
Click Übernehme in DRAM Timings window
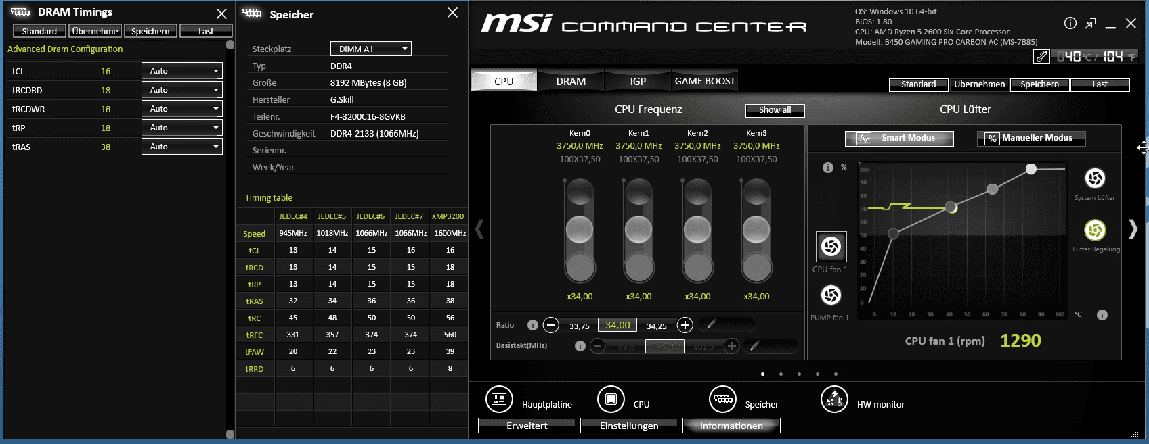[x=95, y=31]
